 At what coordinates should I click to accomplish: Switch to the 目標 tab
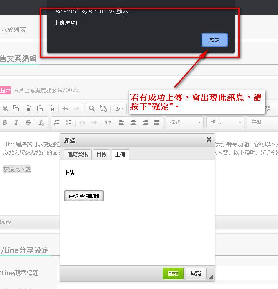point(102,154)
